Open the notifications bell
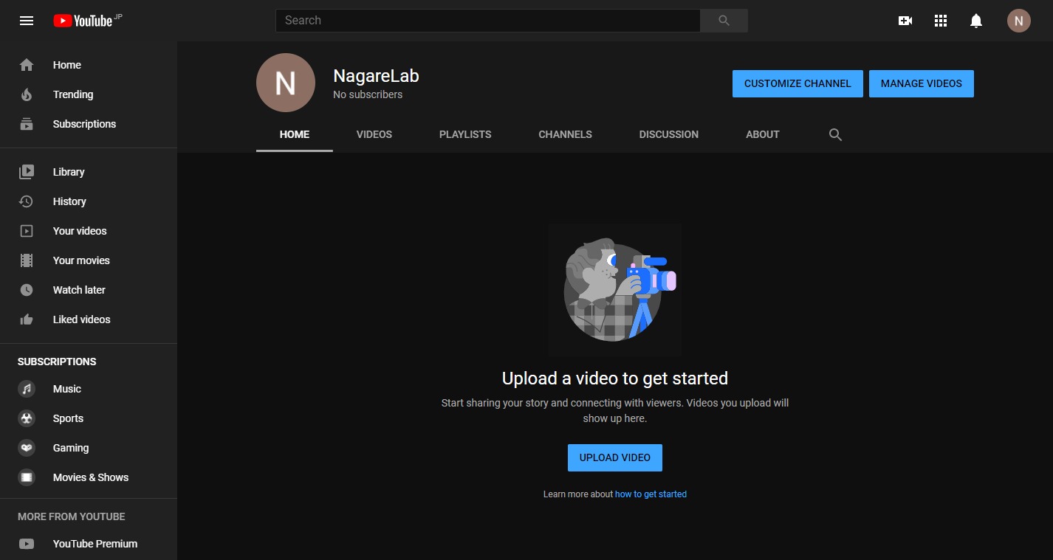 pyautogui.click(x=976, y=21)
